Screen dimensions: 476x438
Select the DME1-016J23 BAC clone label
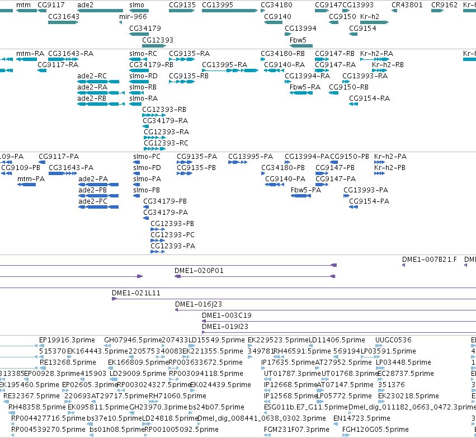[198, 304]
